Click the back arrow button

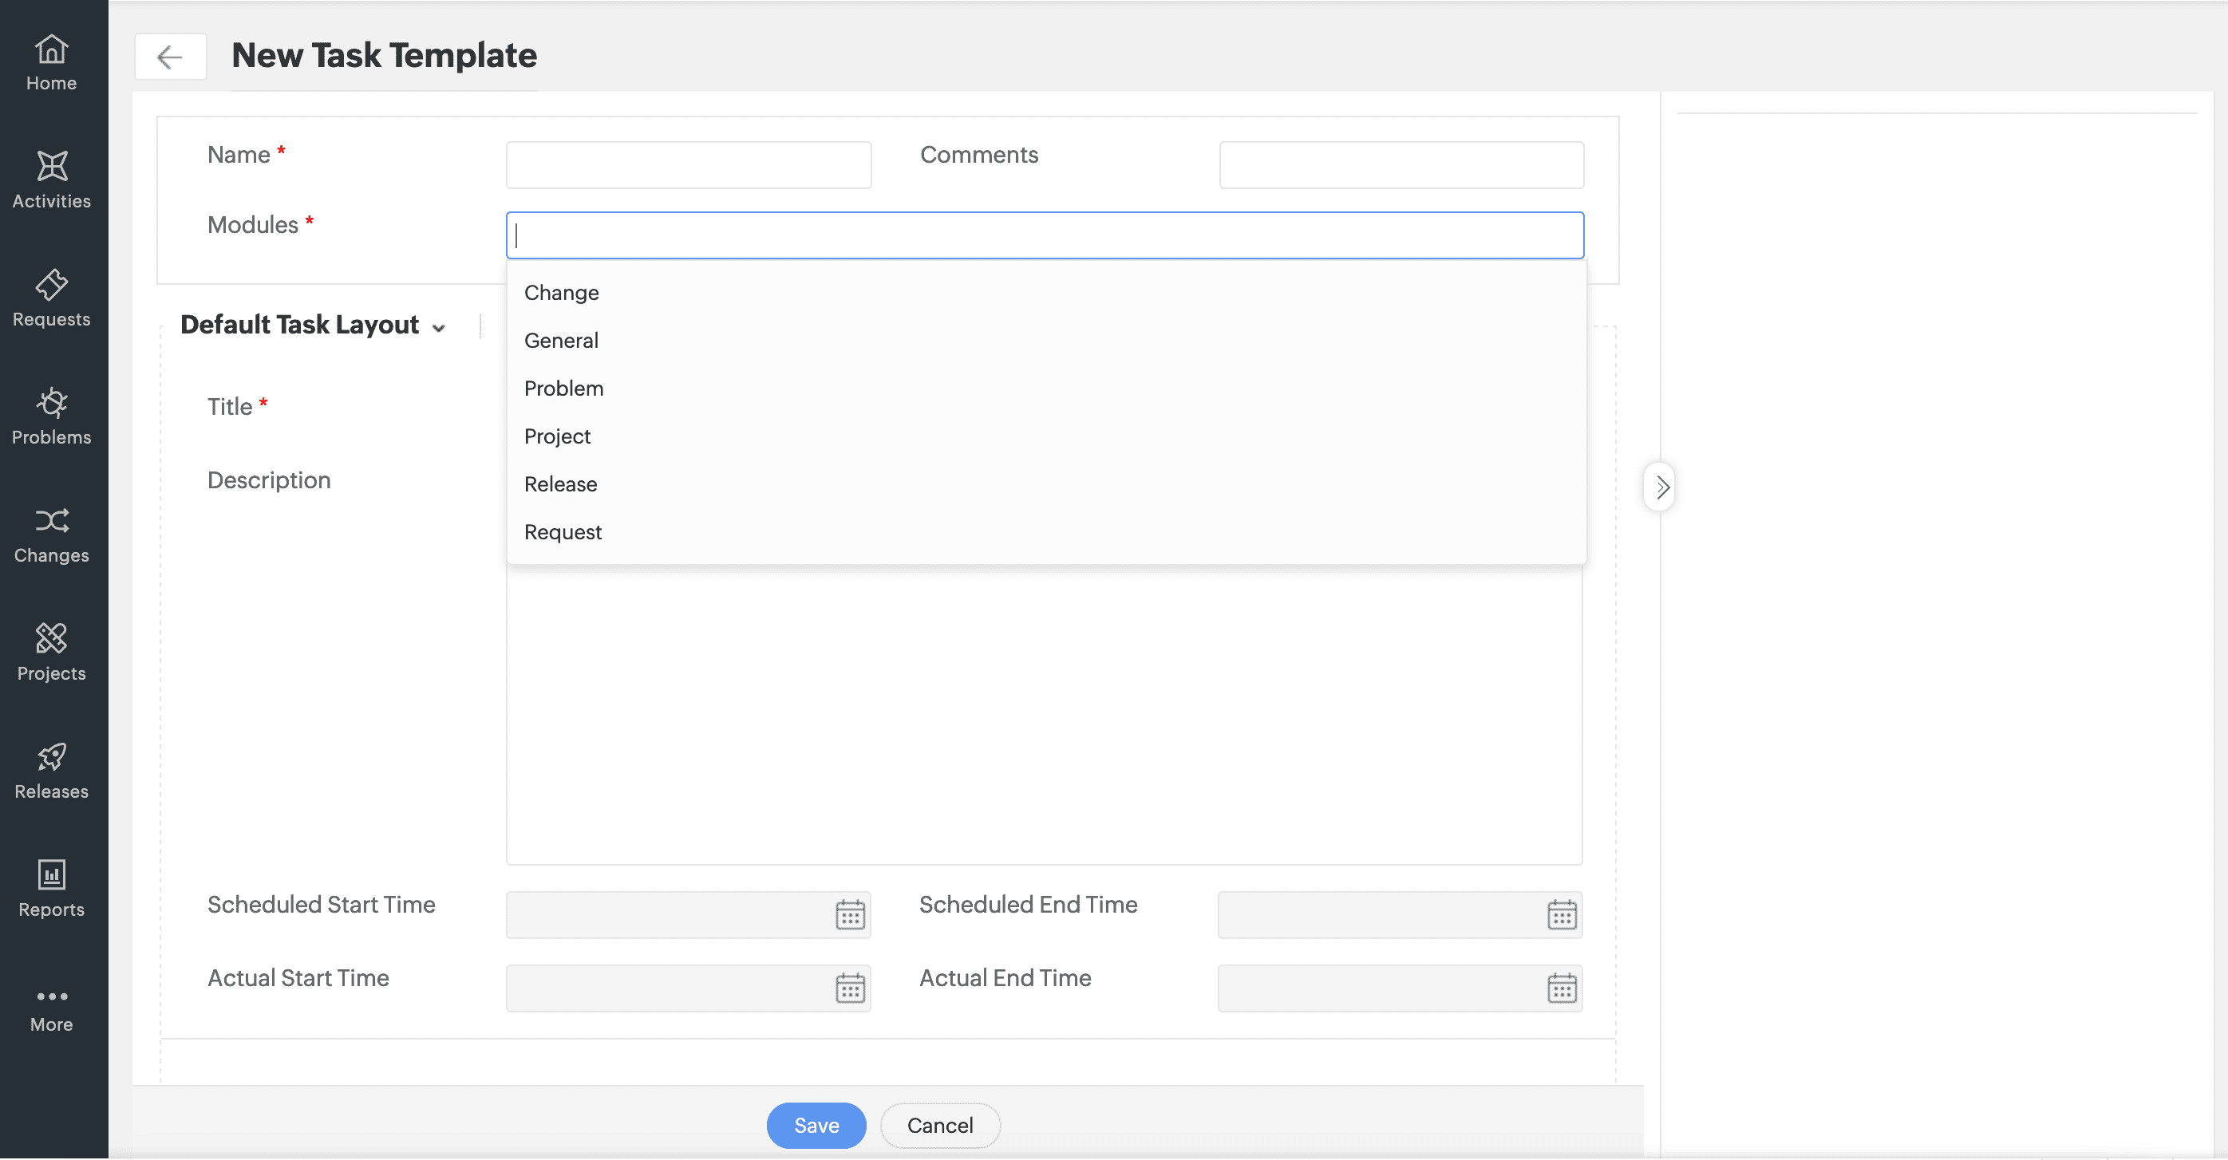pyautogui.click(x=169, y=57)
